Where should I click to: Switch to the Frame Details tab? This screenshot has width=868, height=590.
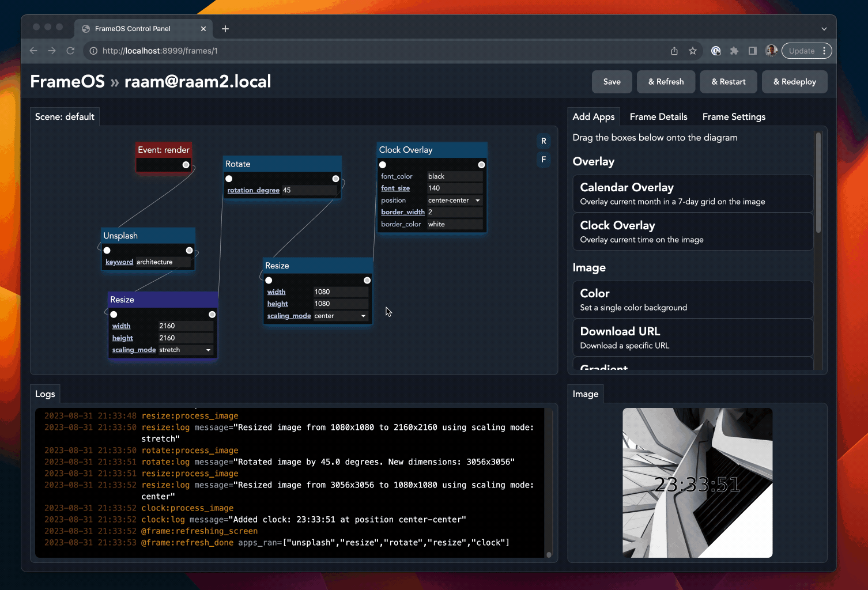click(x=658, y=117)
